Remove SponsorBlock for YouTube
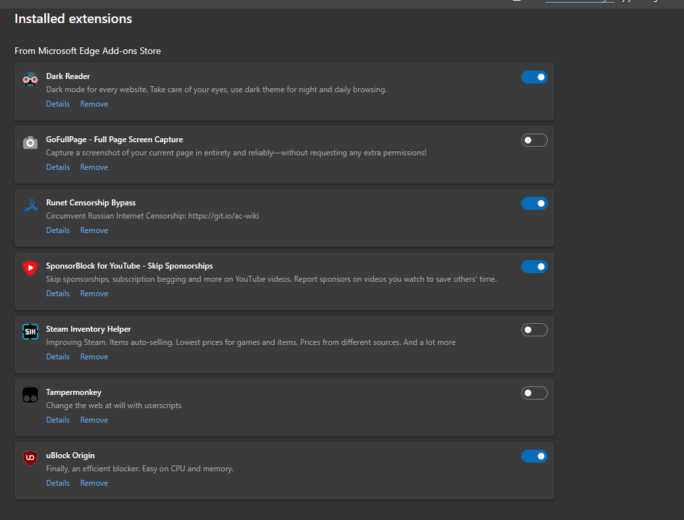Screen dimensions: 684x520 pos(94,294)
